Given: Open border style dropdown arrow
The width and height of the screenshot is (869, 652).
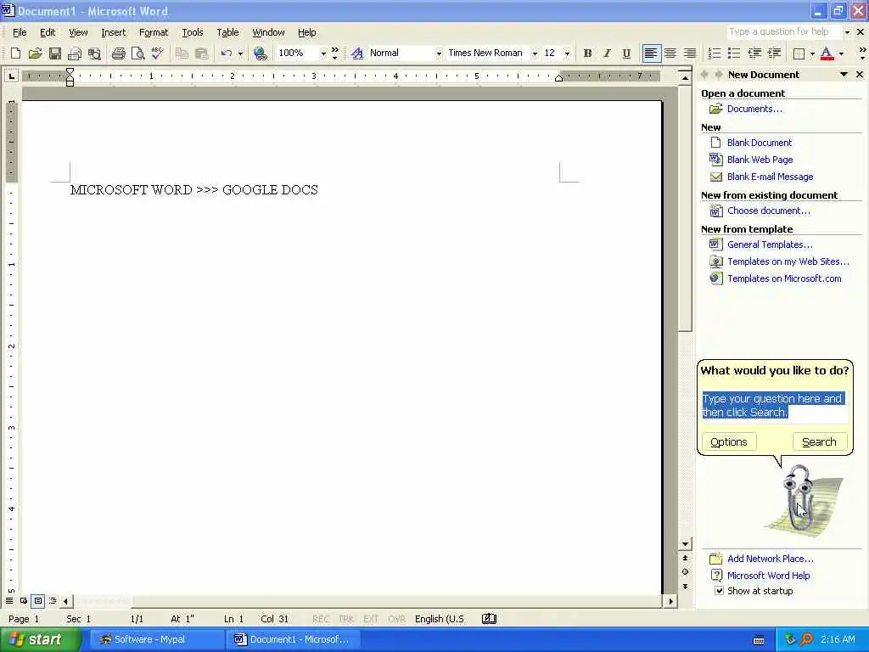Looking at the screenshot, I should (x=812, y=53).
